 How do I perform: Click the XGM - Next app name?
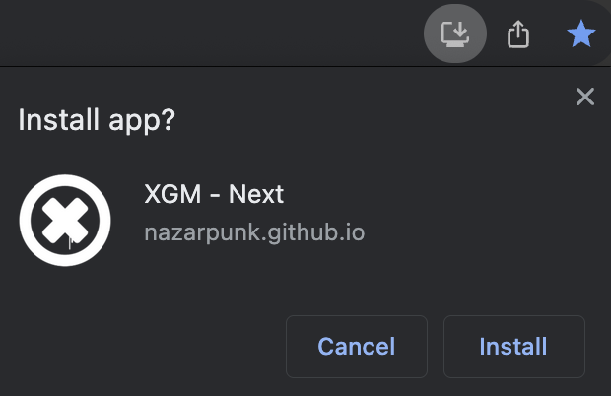[x=214, y=194]
